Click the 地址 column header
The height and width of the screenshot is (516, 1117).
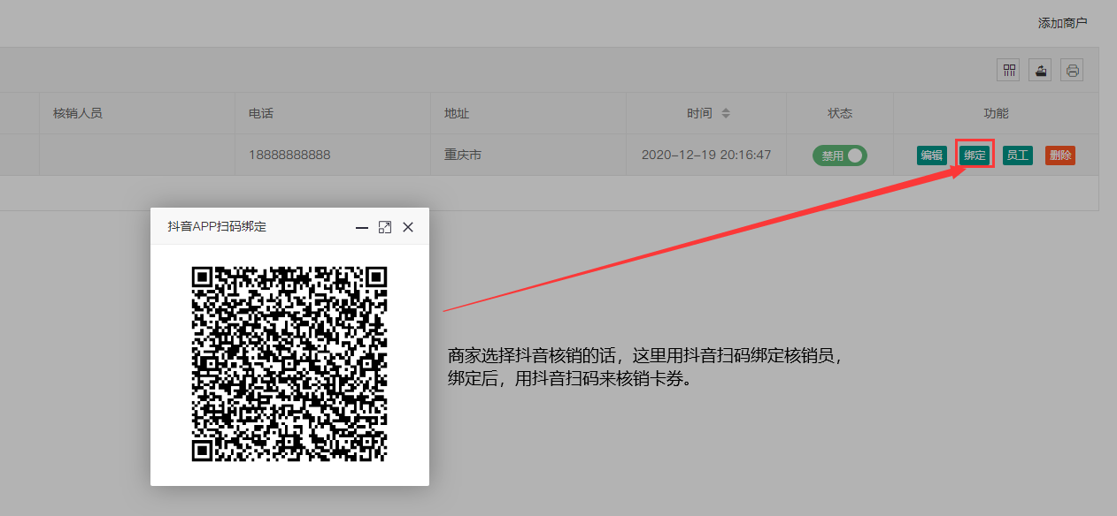[x=528, y=113]
